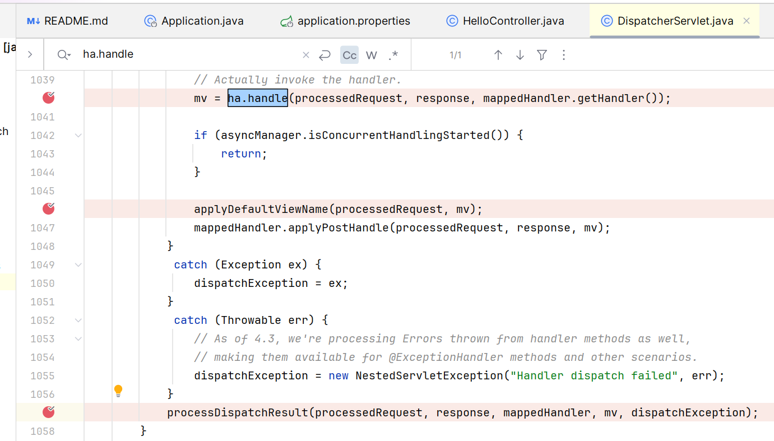The width and height of the screenshot is (774, 441).
Task: Open more search options menu
Action: 564,55
